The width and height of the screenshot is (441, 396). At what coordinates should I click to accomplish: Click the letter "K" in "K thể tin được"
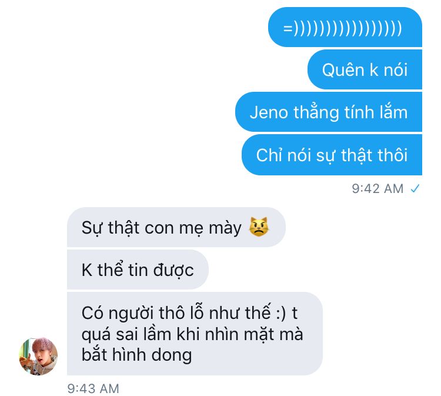point(87,270)
